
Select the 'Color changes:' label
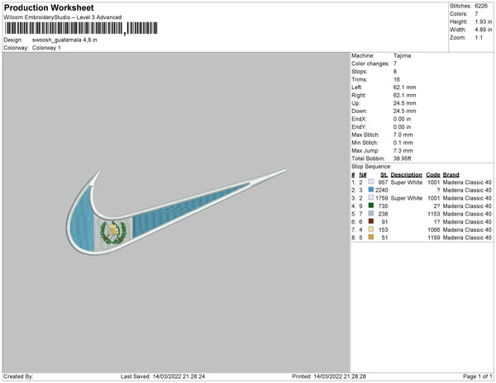click(x=370, y=64)
